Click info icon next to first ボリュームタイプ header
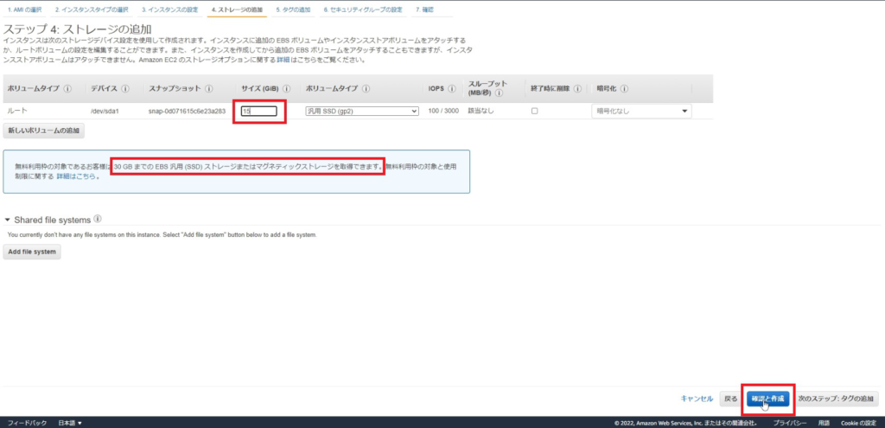Screen dimensions: 885x428 (x=67, y=89)
